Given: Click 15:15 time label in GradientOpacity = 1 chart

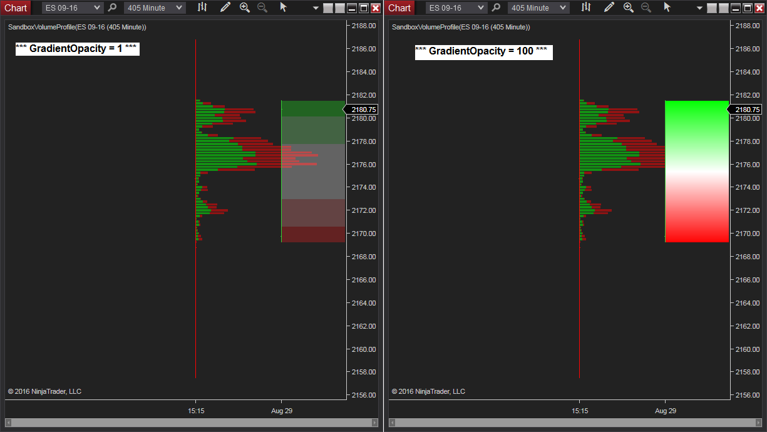Looking at the screenshot, I should [x=196, y=411].
